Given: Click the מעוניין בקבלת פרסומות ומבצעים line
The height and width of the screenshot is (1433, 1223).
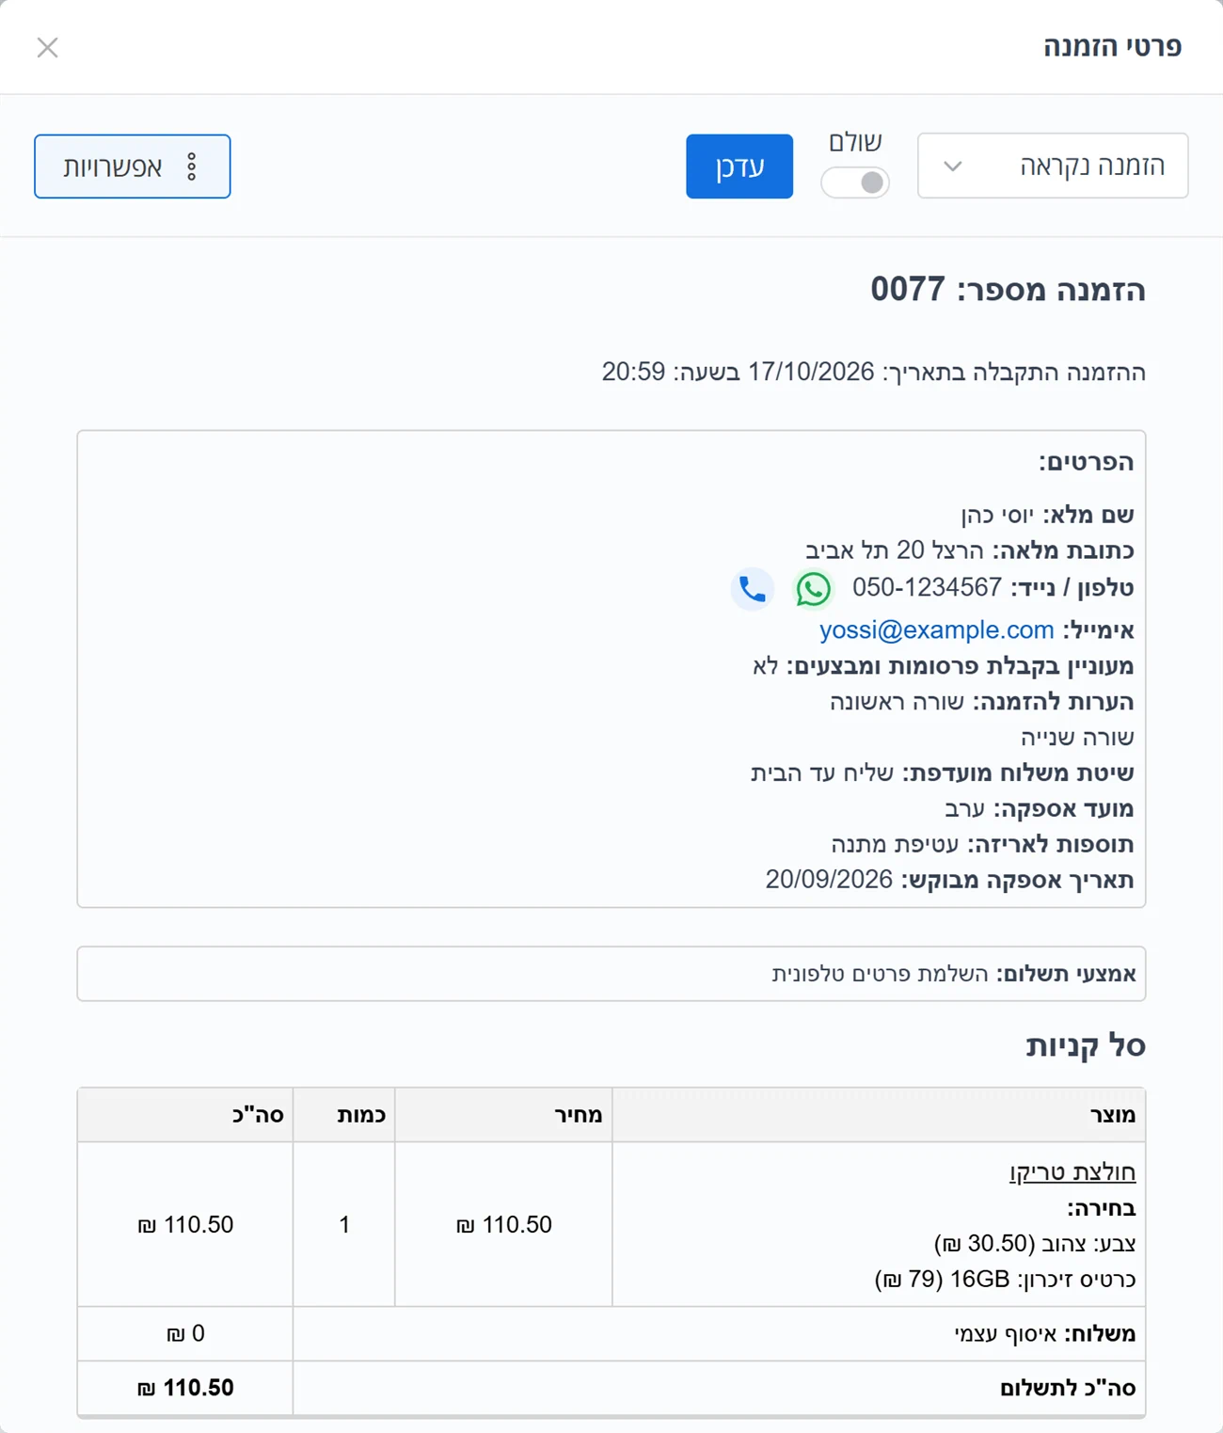Looking at the screenshot, I should point(943,666).
